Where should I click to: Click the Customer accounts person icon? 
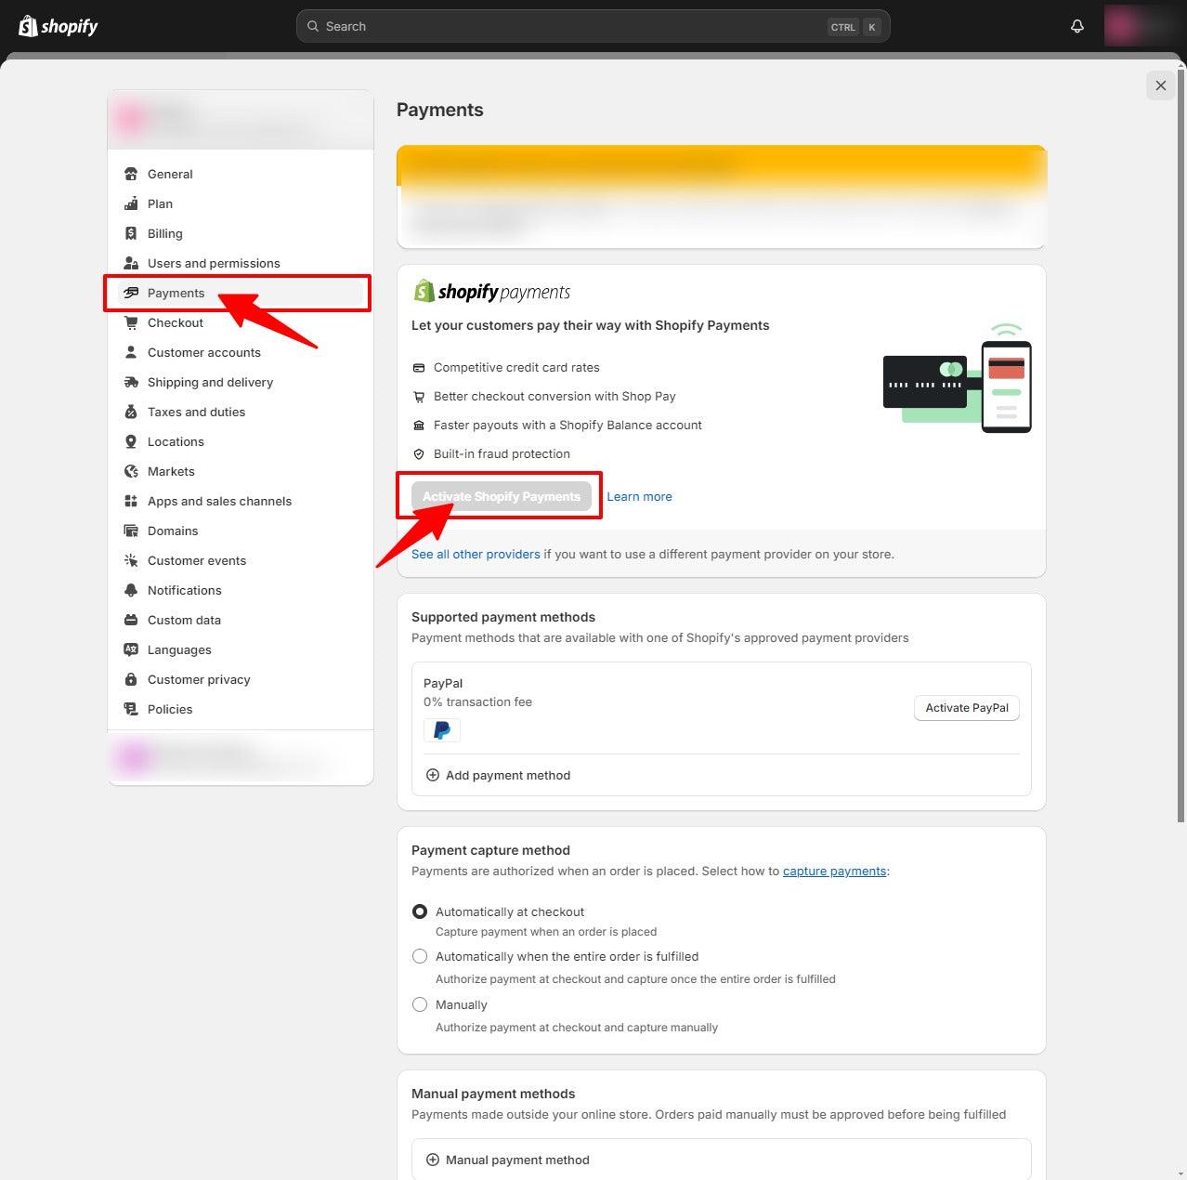coord(131,352)
